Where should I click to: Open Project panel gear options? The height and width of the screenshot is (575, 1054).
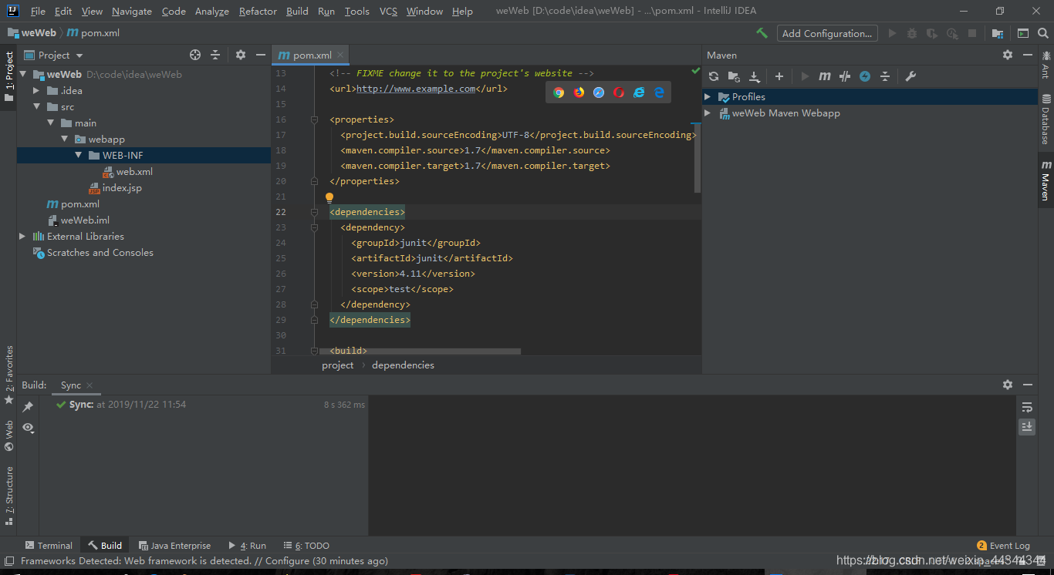(241, 55)
